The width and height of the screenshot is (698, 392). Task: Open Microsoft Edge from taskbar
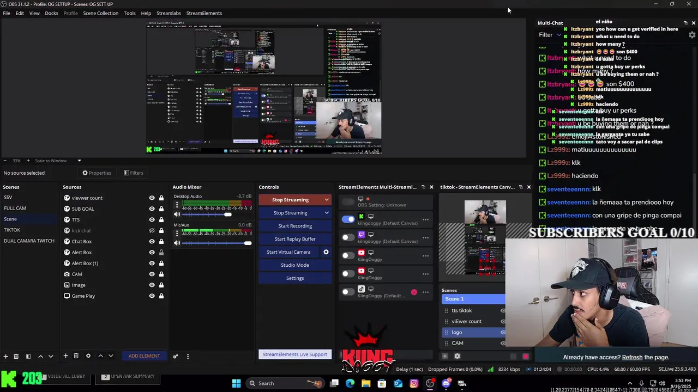click(x=350, y=383)
